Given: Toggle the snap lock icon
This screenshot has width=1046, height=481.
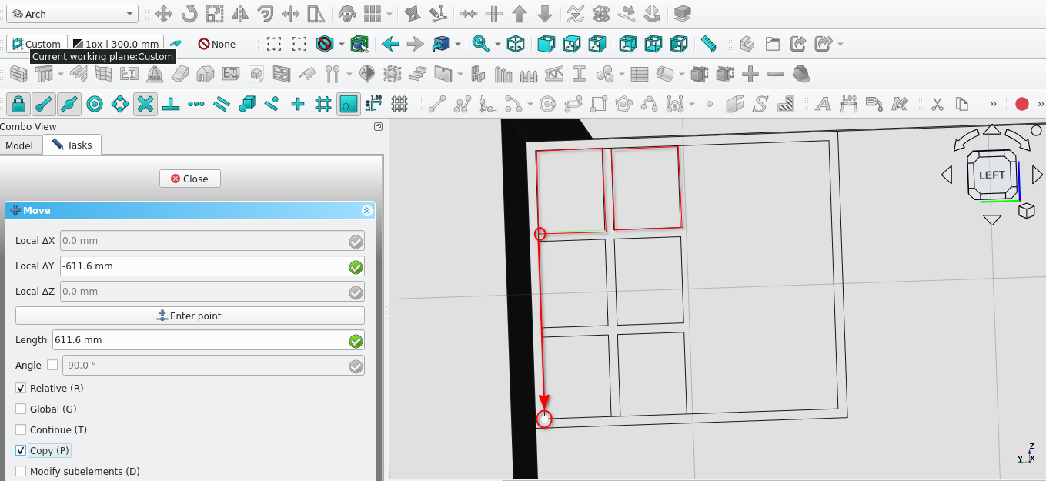Looking at the screenshot, I should (18, 104).
